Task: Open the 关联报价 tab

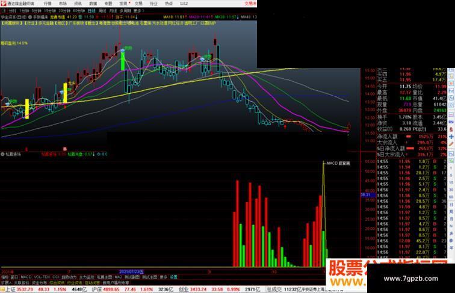Action: (x=22, y=283)
